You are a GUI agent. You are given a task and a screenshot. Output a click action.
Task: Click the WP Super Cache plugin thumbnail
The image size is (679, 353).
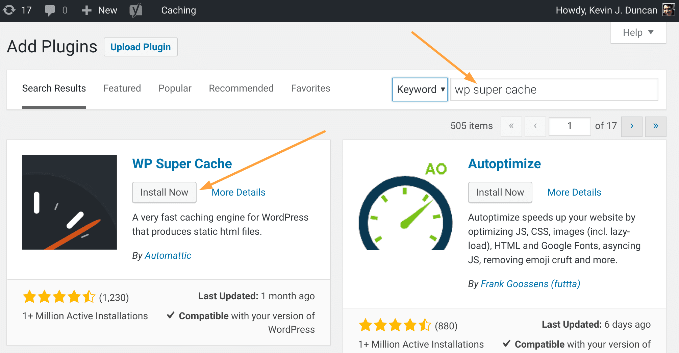tap(70, 202)
